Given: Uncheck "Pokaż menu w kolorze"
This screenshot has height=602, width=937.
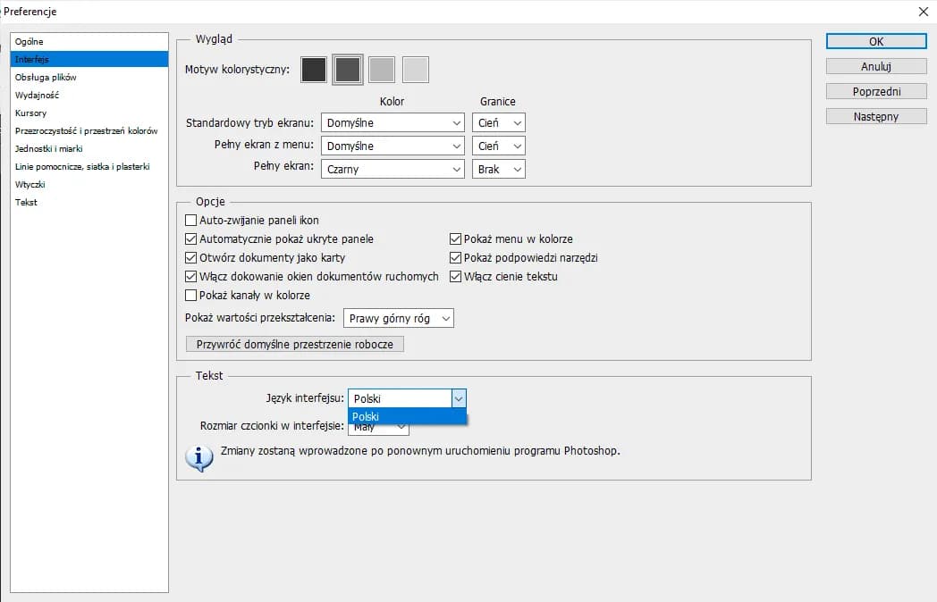Looking at the screenshot, I should click(456, 238).
